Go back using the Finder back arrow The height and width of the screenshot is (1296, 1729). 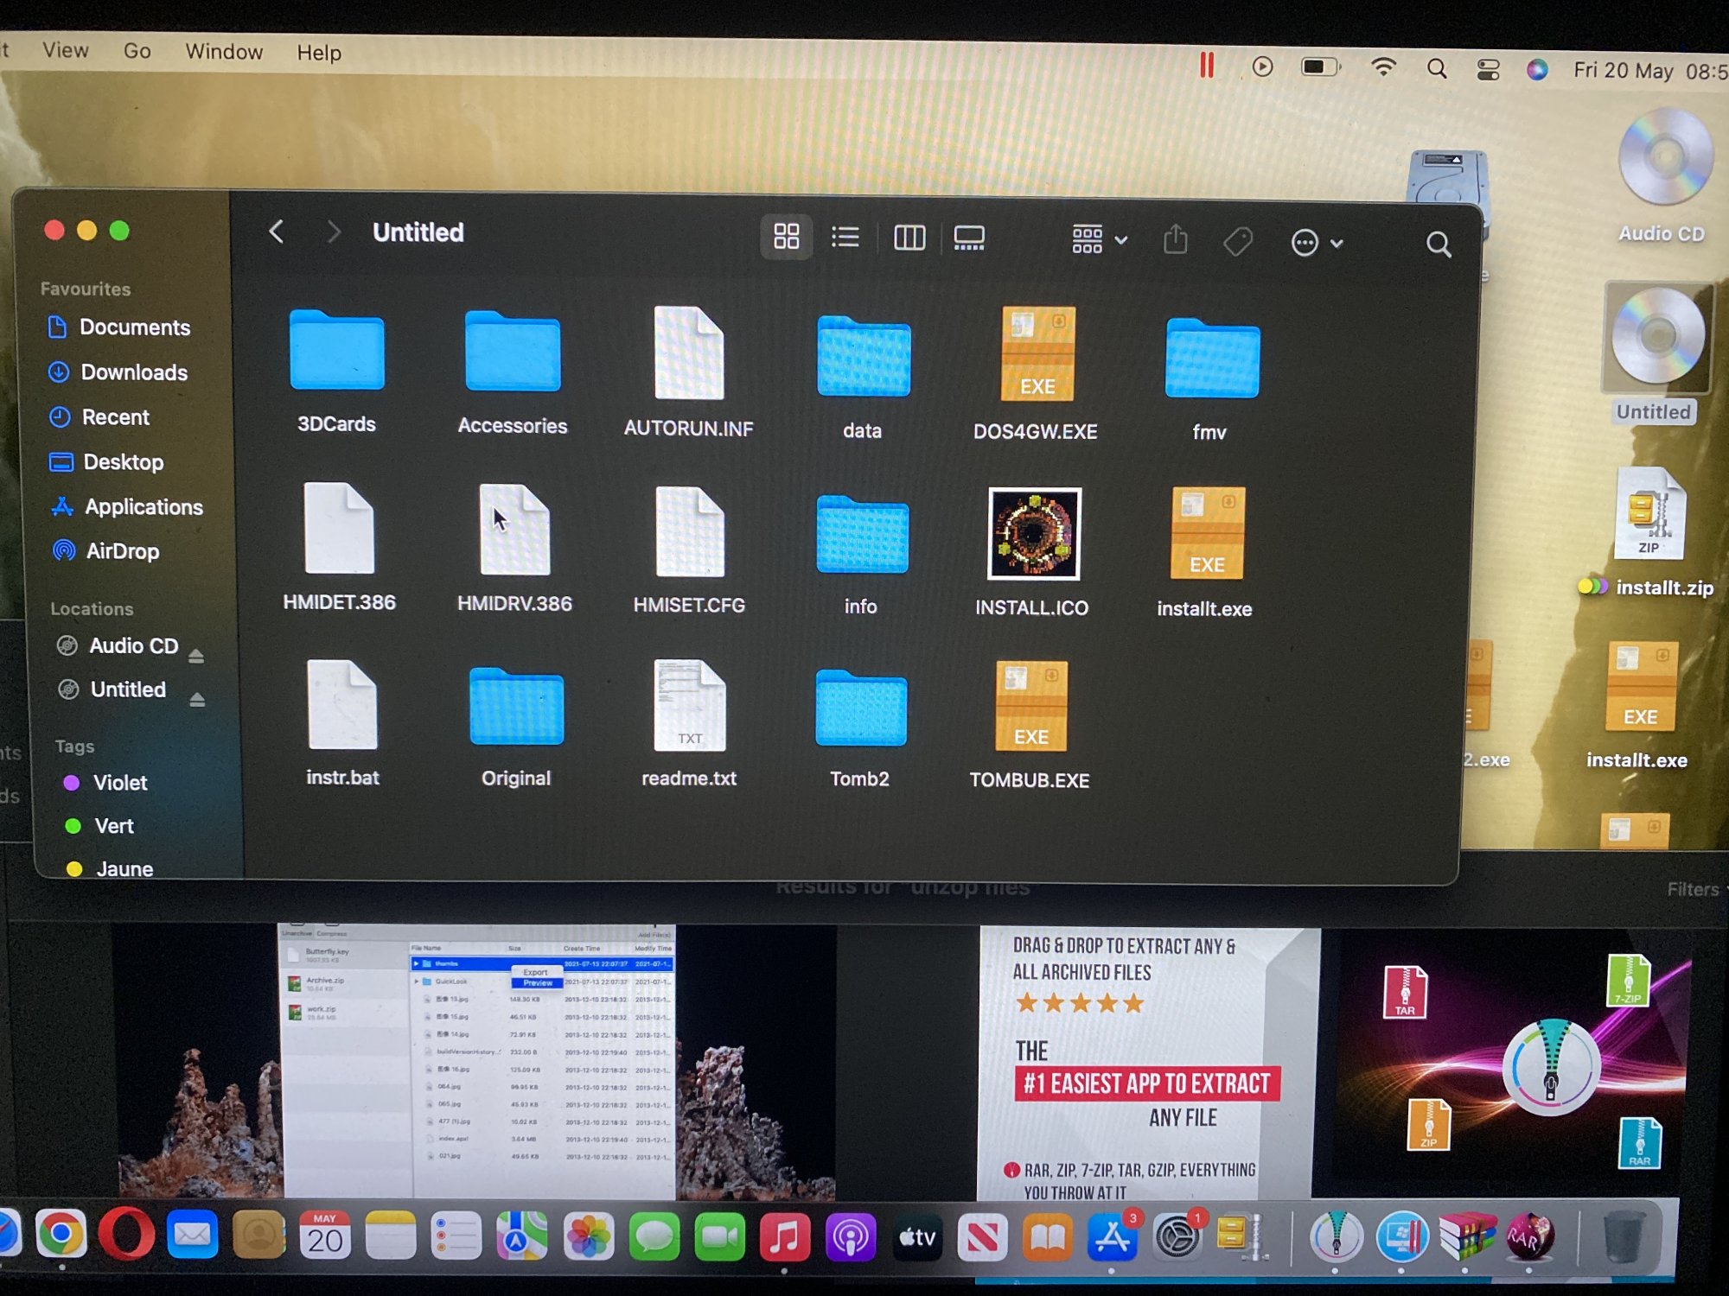tap(277, 232)
